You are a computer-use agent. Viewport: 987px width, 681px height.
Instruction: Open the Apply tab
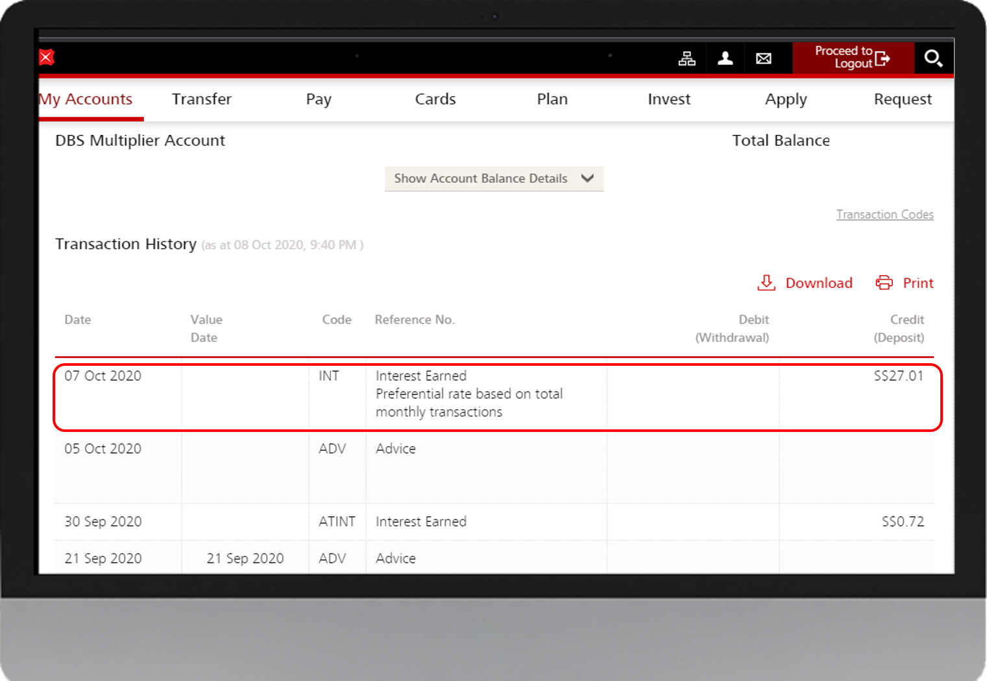click(x=786, y=99)
